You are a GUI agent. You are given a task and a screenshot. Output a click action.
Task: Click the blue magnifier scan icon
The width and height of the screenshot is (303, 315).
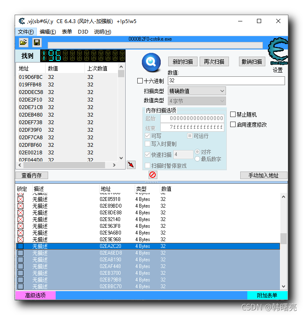pyautogui.click(x=151, y=62)
